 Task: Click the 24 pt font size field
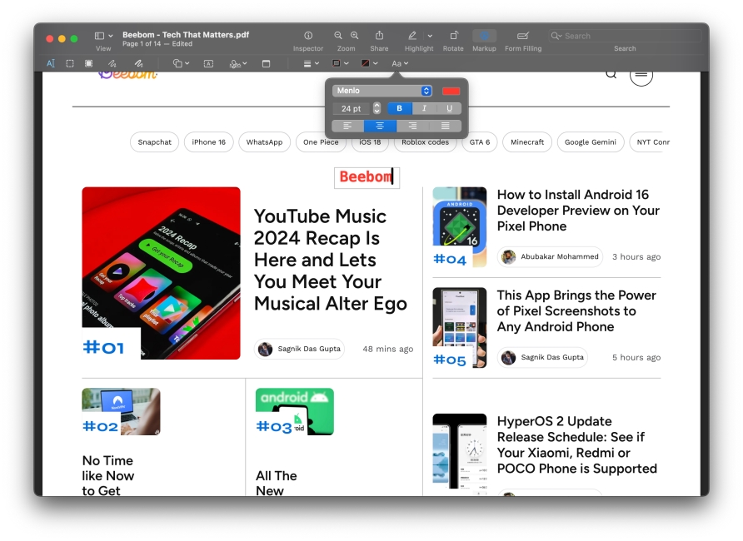(x=351, y=108)
